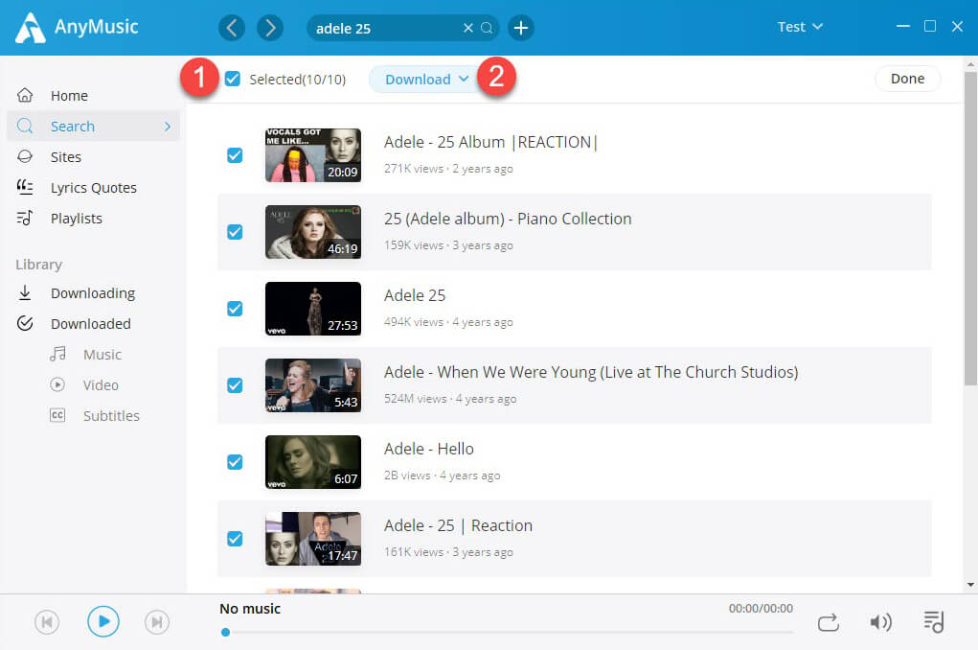Toggle the Selected(10/10) select-all checkbox
The height and width of the screenshot is (650, 978).
point(233,79)
